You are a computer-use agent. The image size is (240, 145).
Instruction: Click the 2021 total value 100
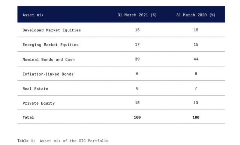pos(137,117)
